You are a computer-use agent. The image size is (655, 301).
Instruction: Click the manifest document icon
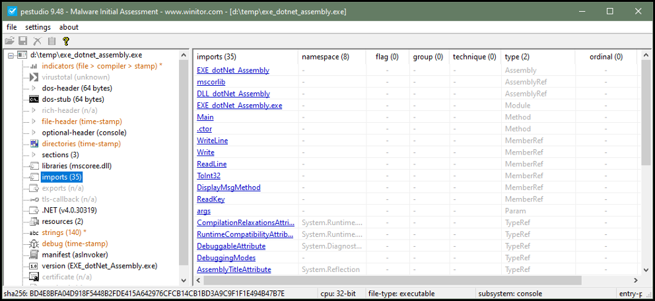pyautogui.click(x=34, y=255)
